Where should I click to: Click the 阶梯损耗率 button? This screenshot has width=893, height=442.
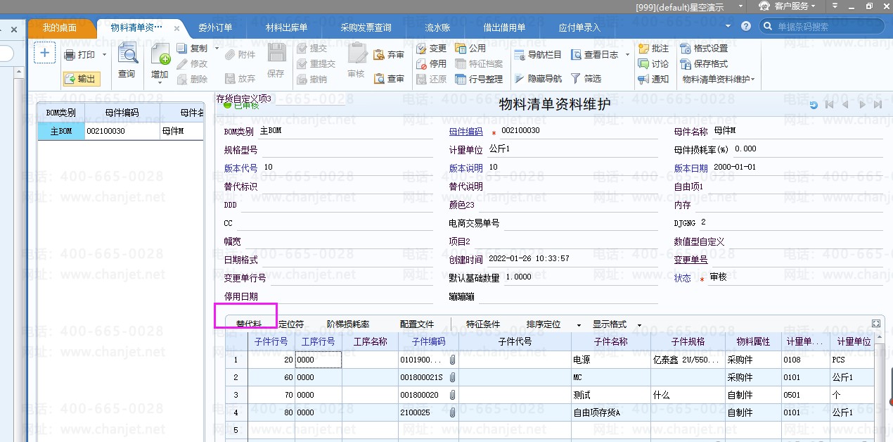(x=348, y=324)
